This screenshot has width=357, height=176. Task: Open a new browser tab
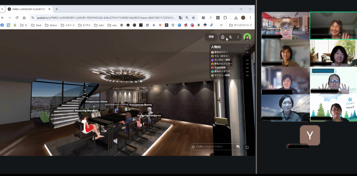[x=56, y=9]
